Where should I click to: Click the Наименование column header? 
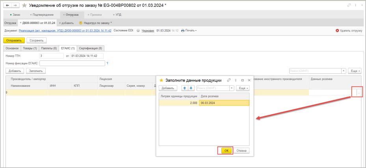pos(28,86)
